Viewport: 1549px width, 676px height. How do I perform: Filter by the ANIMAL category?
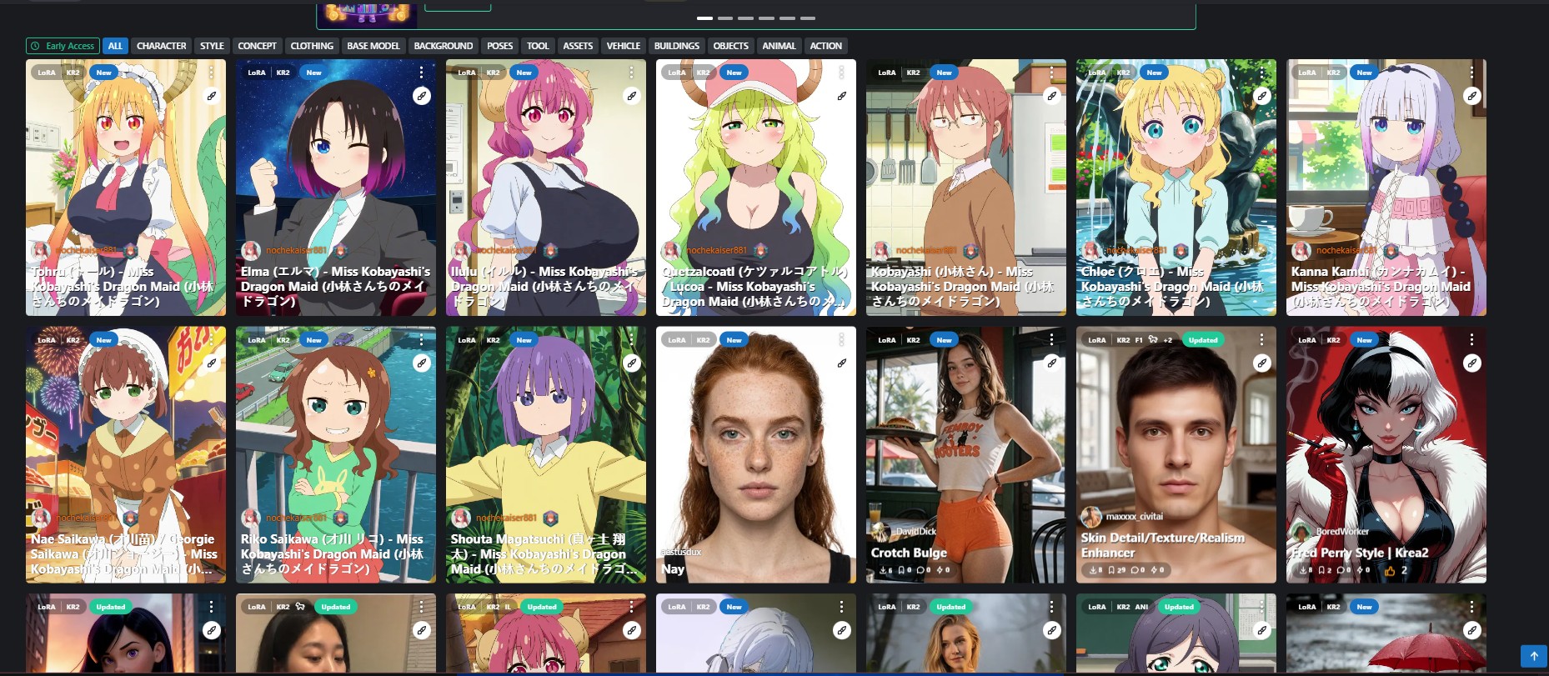780,46
